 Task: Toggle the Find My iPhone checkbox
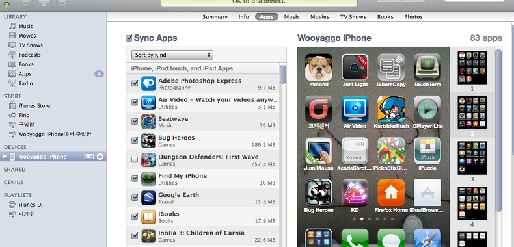point(135,178)
